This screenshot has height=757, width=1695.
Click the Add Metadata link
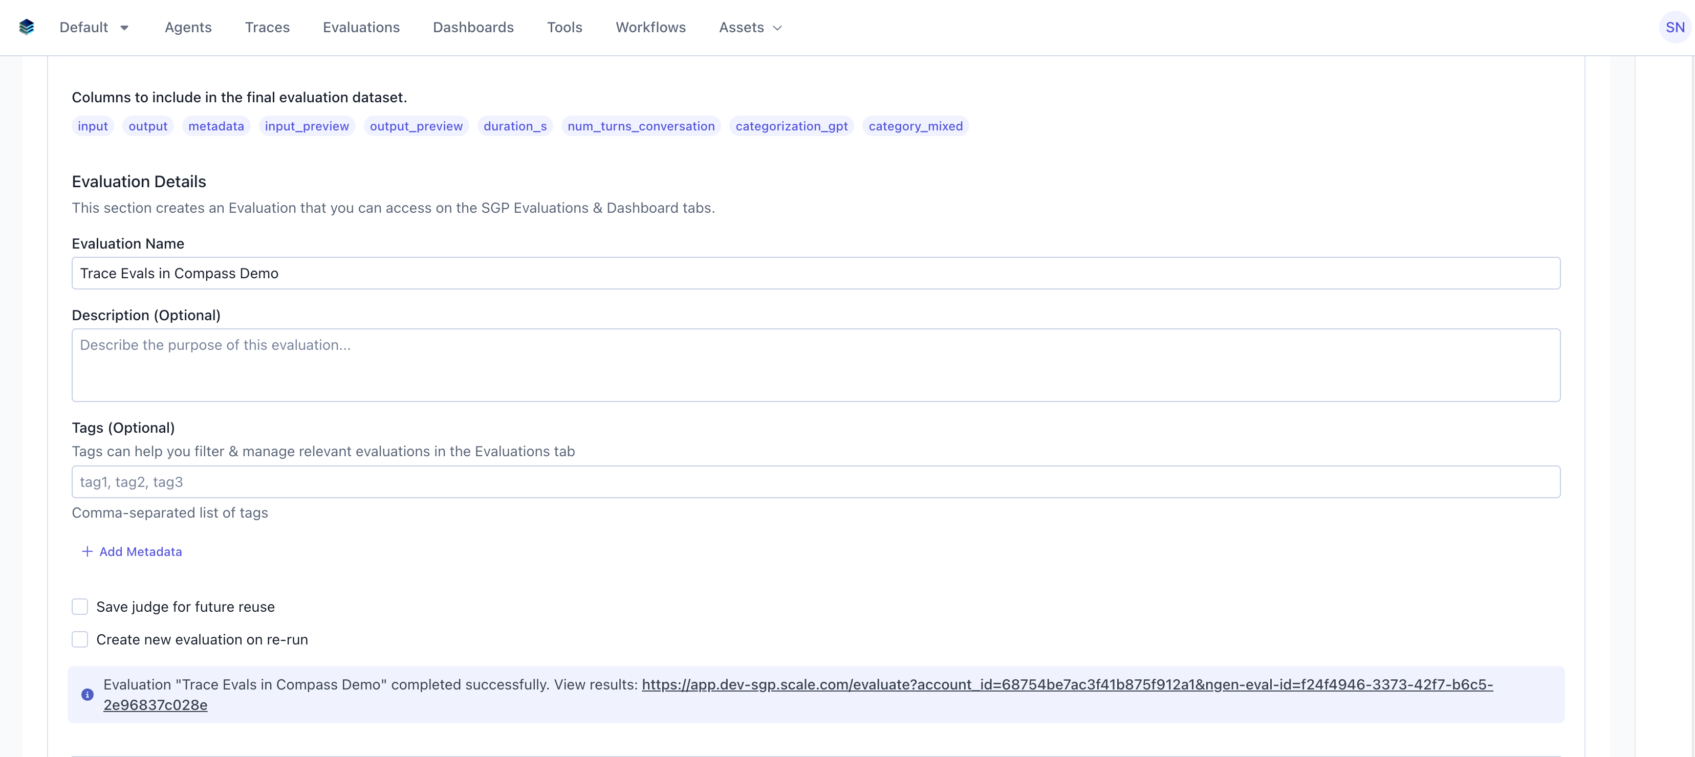coord(140,552)
